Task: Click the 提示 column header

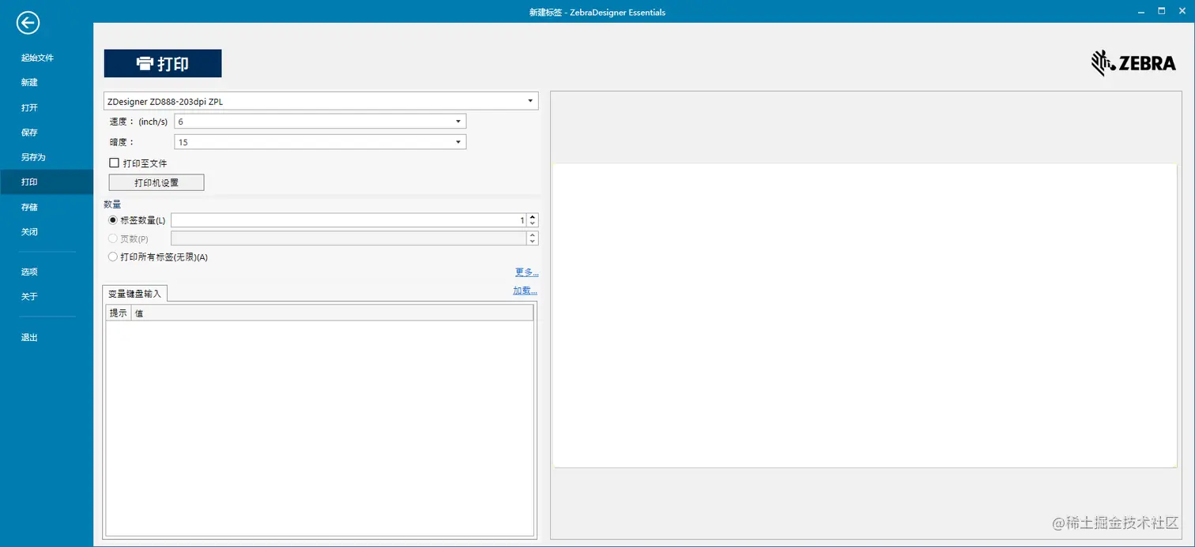Action: [118, 313]
